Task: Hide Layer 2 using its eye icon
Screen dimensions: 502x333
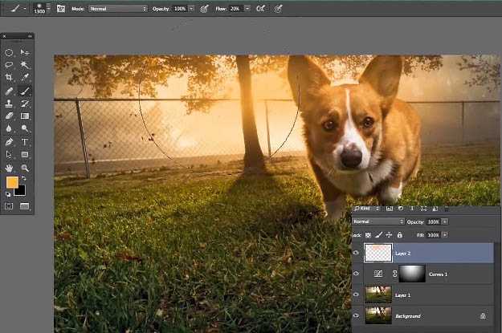Action: point(357,253)
